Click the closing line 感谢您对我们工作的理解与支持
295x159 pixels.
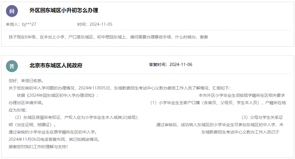point(38,146)
